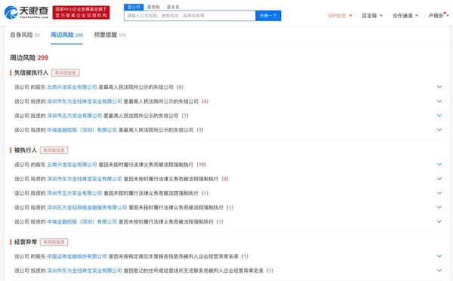The height and width of the screenshot is (281, 453).
Task: Expand 中瑞金融控股 强制执行 row chevron
Action: tap(439, 221)
